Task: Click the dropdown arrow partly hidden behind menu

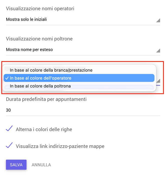Action: tap(158, 81)
